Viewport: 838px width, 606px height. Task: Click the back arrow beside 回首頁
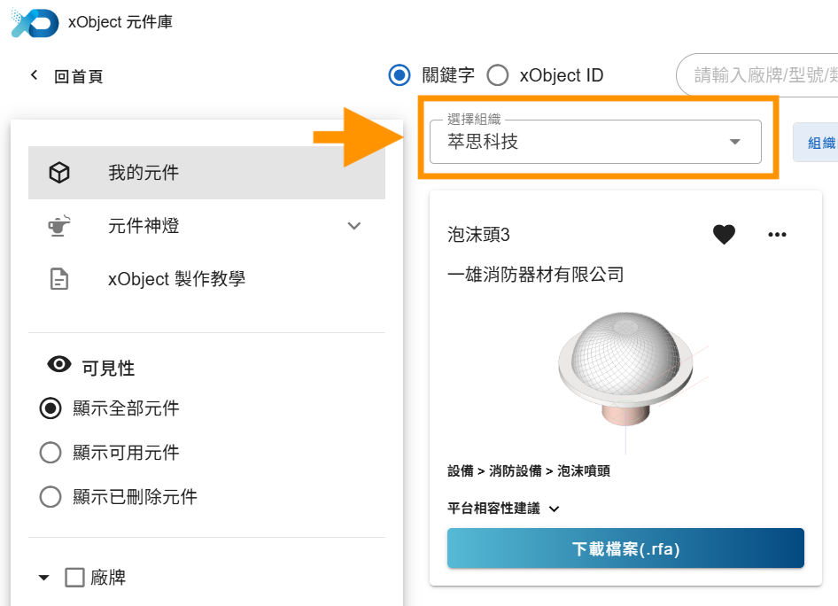35,75
